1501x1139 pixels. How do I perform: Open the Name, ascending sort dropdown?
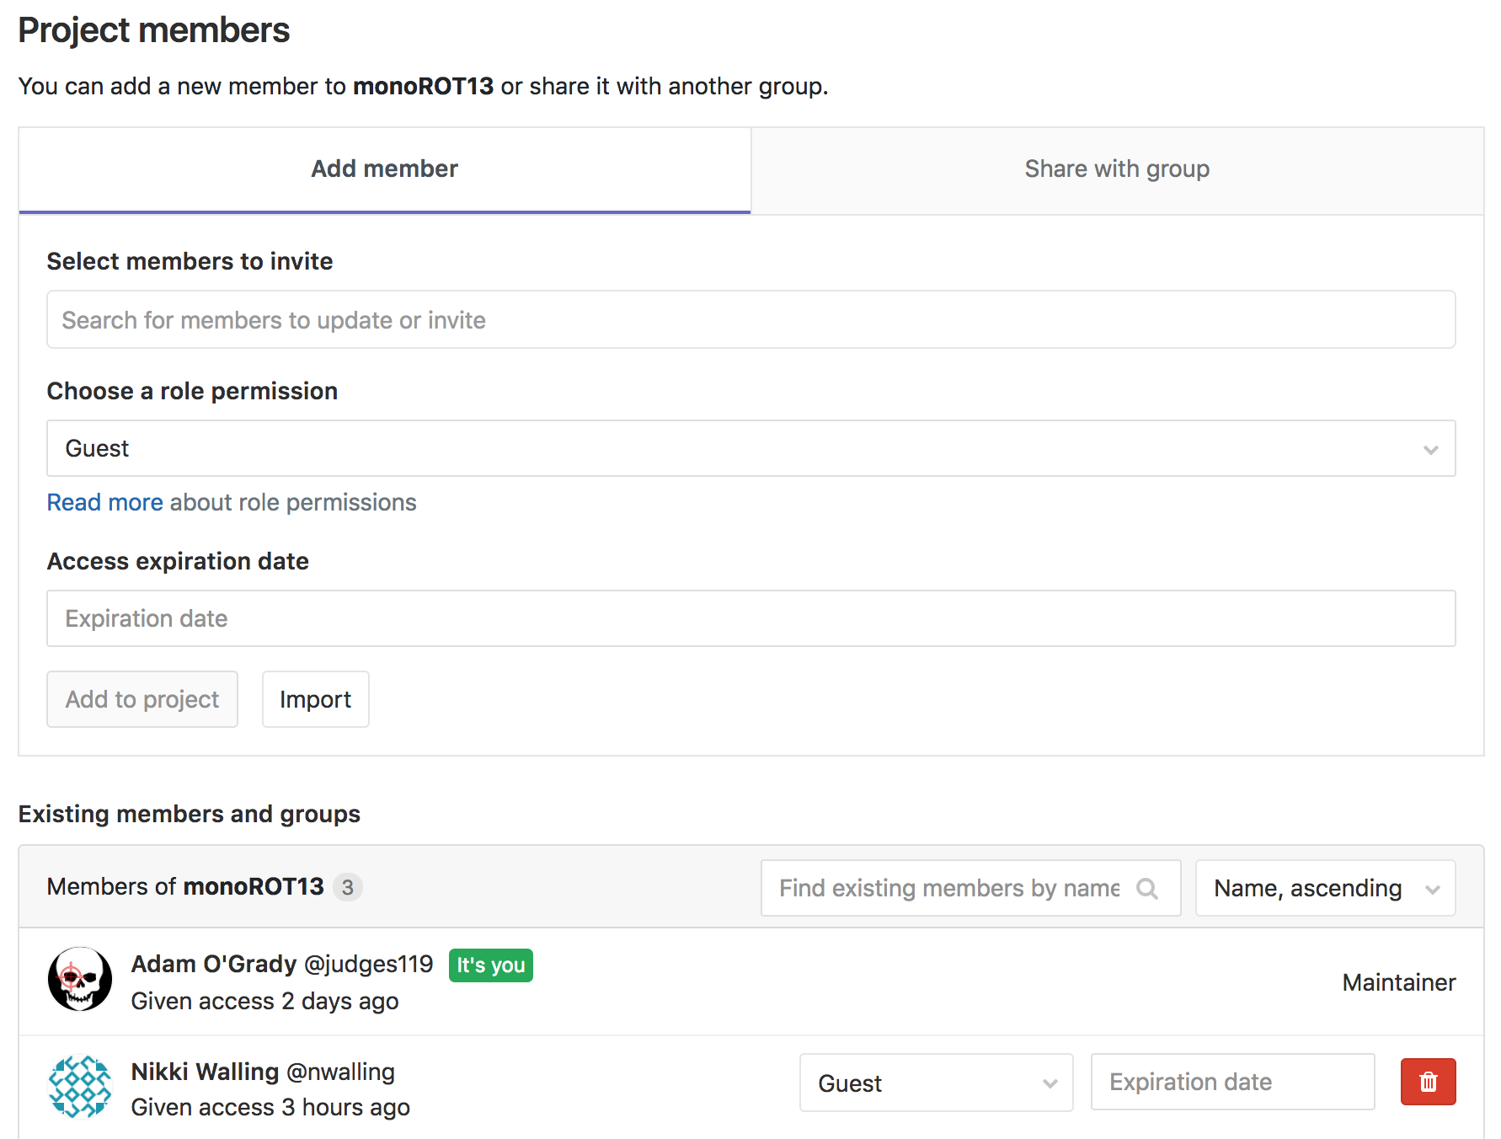(x=1326, y=888)
